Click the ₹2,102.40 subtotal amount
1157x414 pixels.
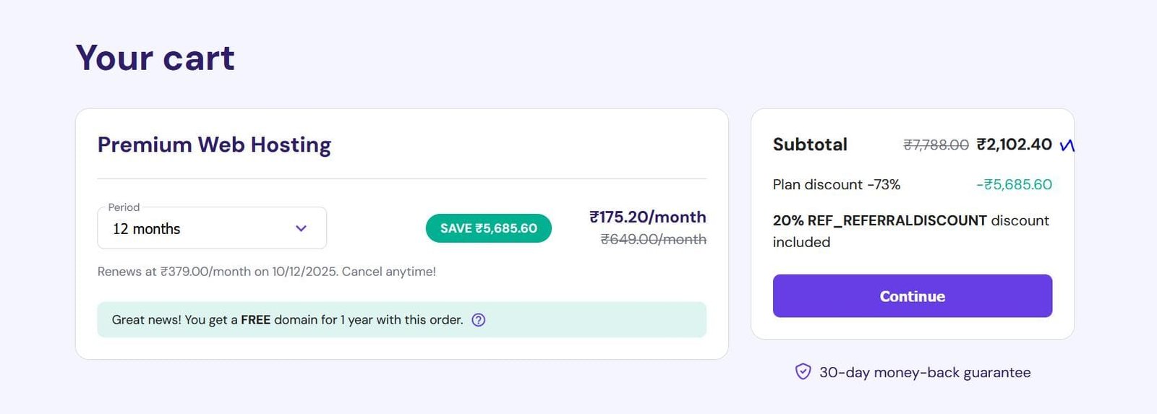pos(1014,145)
